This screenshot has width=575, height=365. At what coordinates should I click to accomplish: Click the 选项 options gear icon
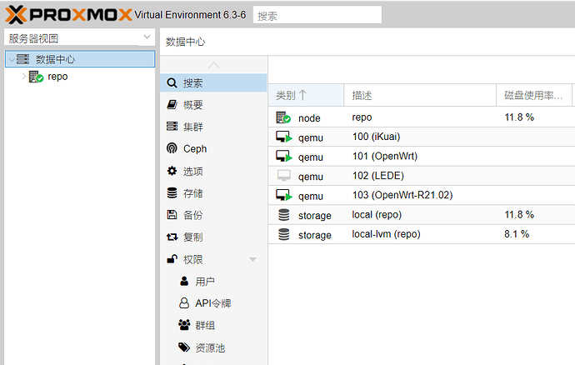[x=172, y=171]
